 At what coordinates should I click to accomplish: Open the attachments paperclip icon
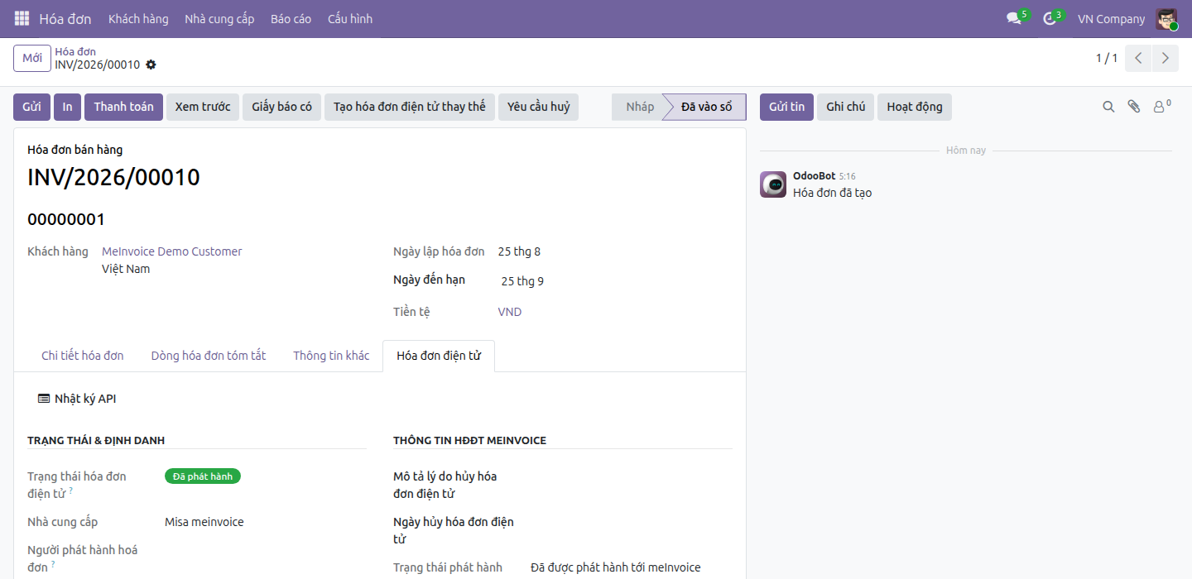click(1134, 107)
